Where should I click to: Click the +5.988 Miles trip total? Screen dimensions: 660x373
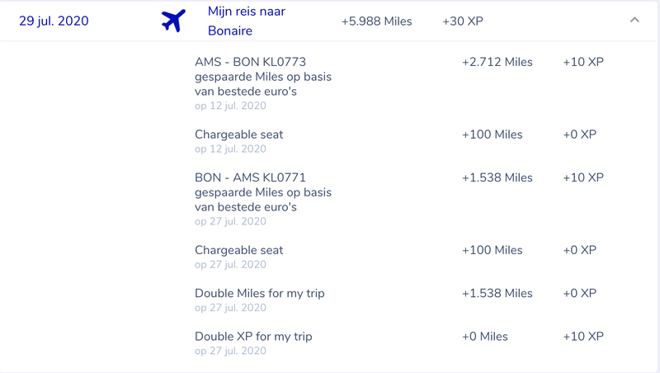376,21
